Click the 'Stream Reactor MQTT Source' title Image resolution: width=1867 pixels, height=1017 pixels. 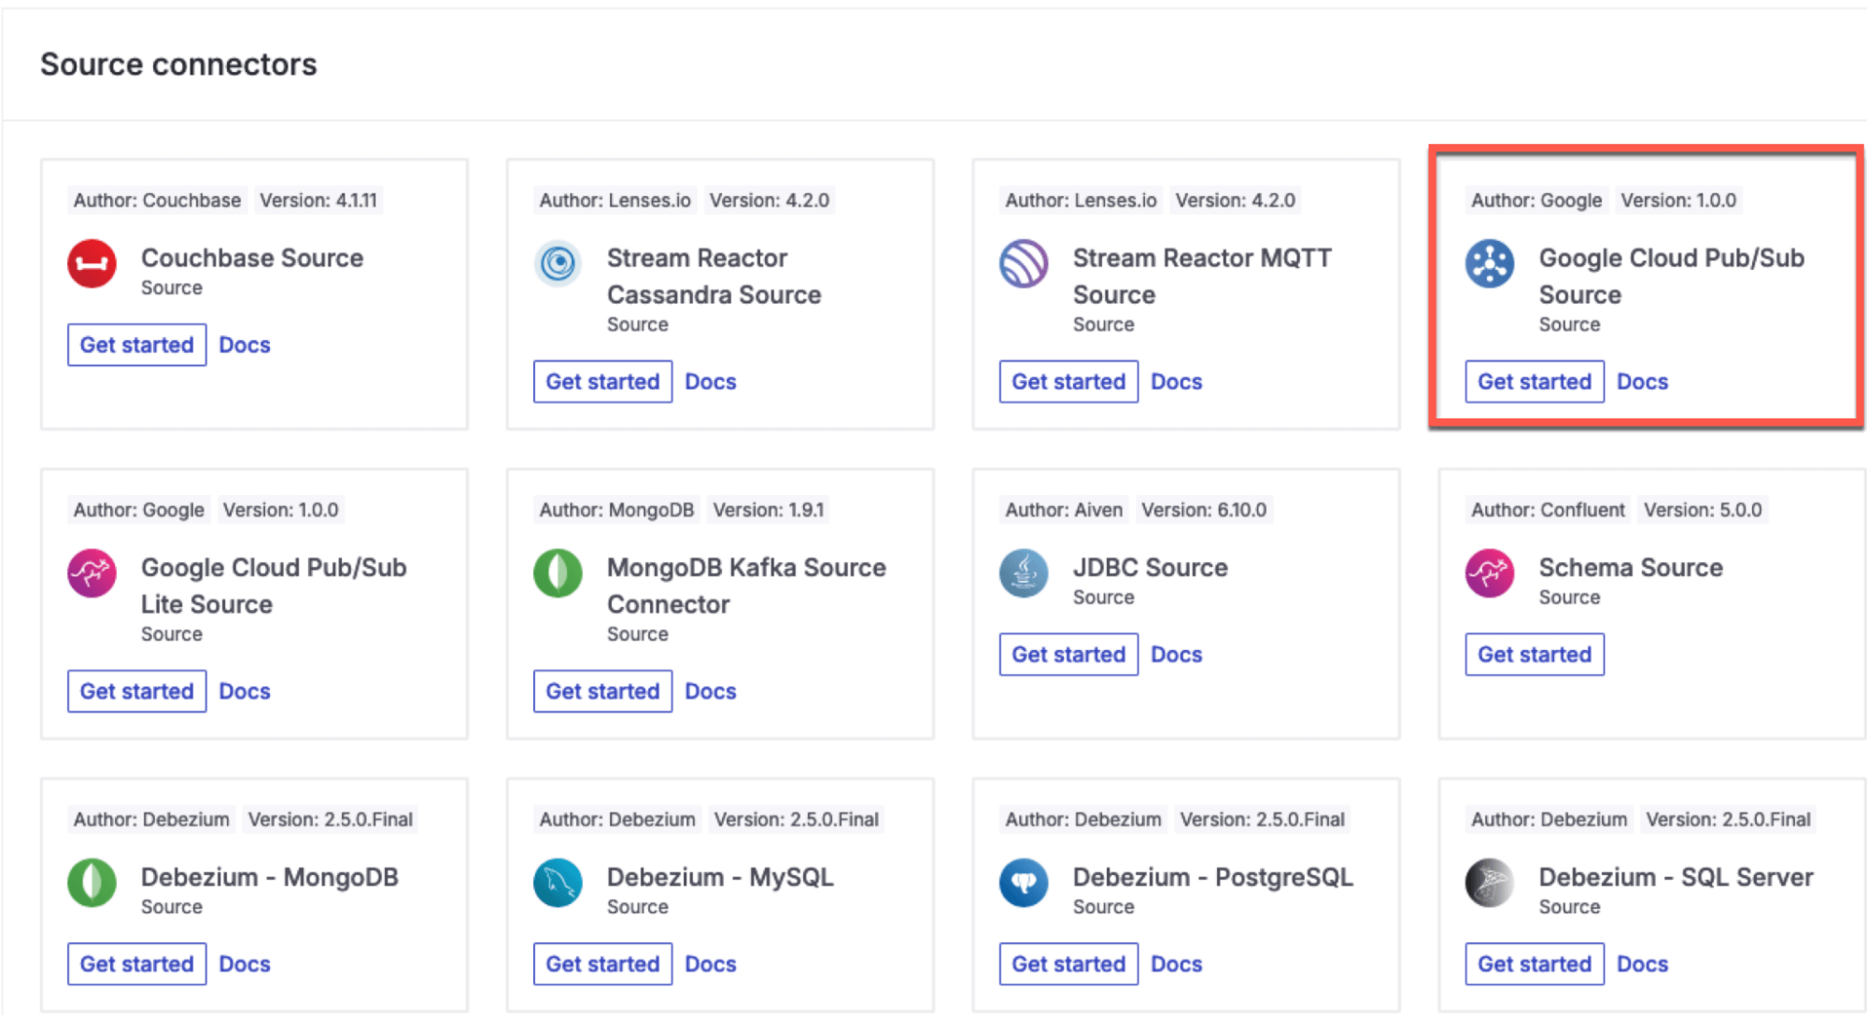click(1202, 276)
